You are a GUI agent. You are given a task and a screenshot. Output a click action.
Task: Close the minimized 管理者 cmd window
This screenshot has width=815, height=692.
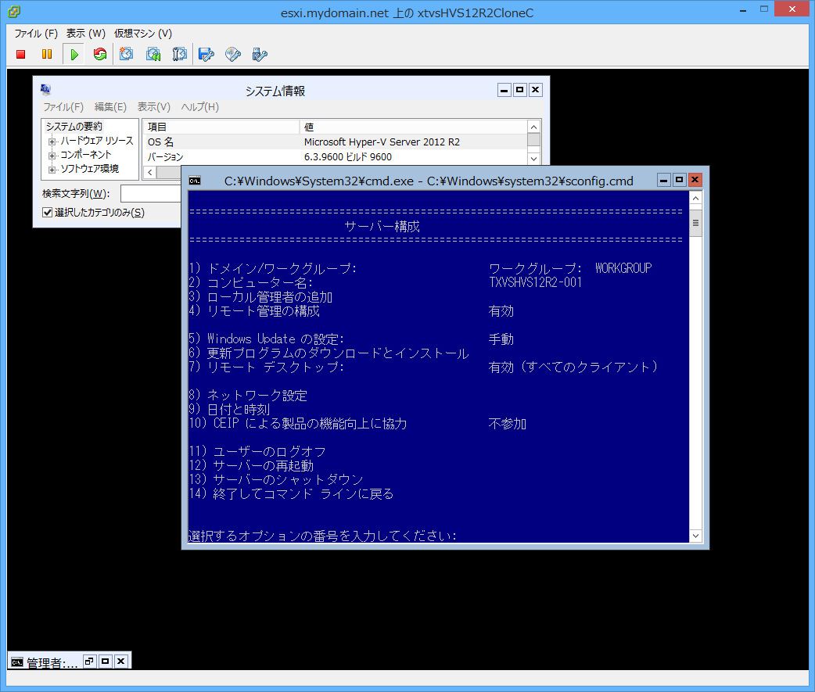point(120,661)
